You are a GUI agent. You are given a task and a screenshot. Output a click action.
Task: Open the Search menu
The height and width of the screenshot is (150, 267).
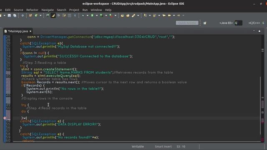click(x=61, y=10)
